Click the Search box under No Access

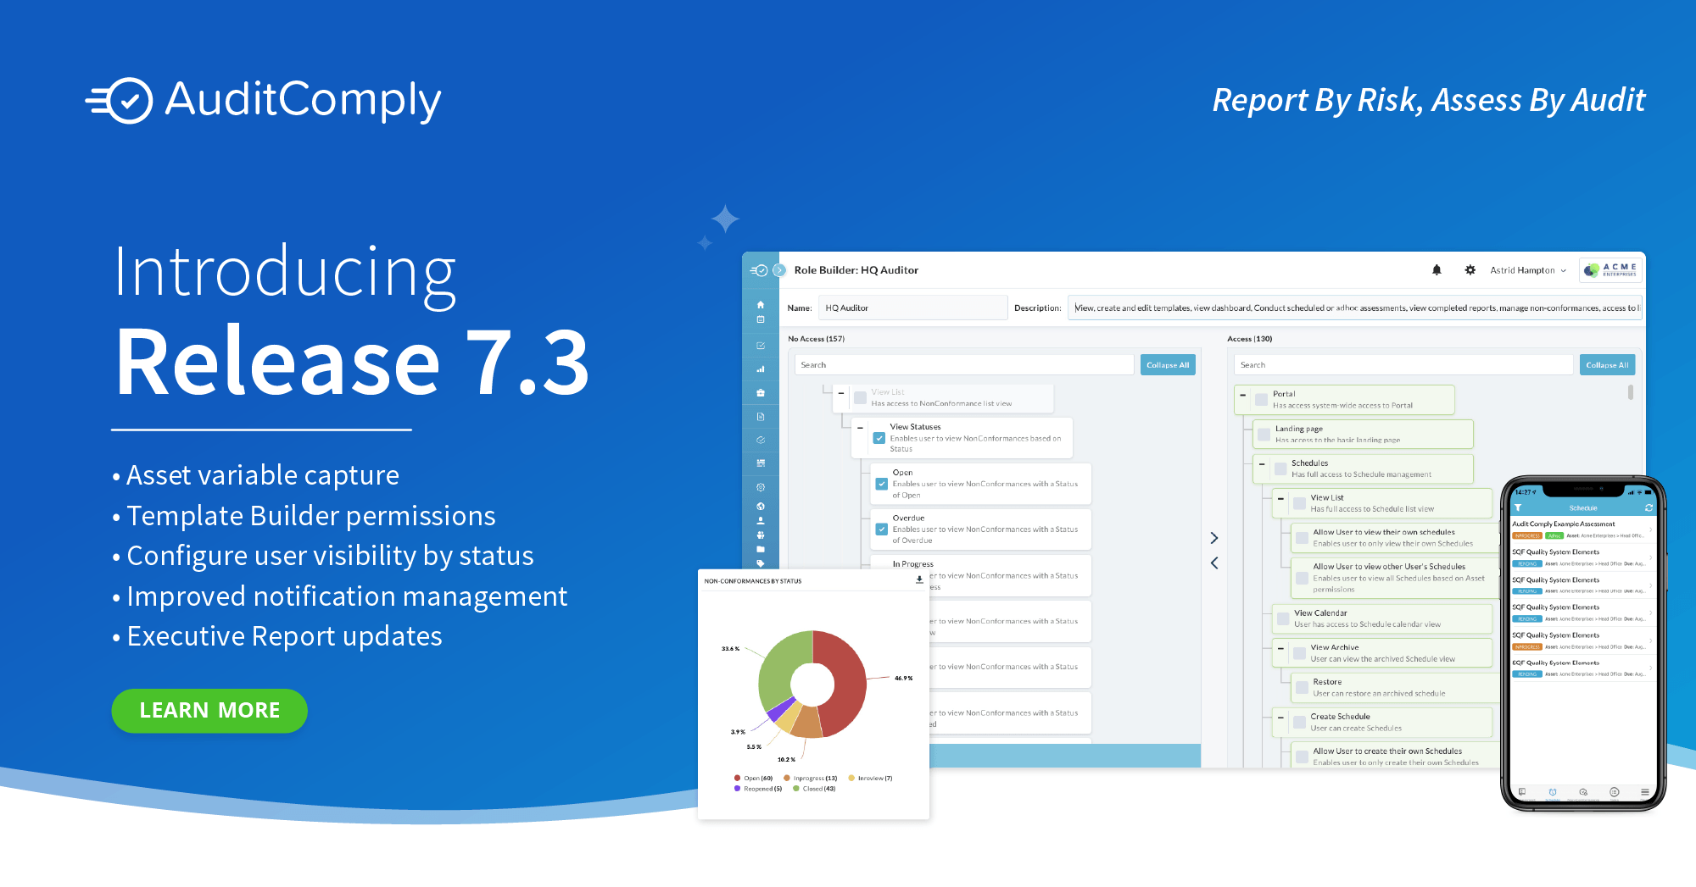[x=964, y=365]
